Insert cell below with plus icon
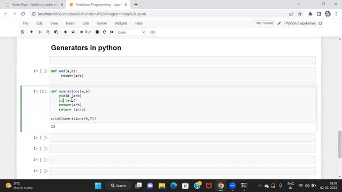The width and height of the screenshot is (342, 192). pyautogui.click(x=31, y=32)
